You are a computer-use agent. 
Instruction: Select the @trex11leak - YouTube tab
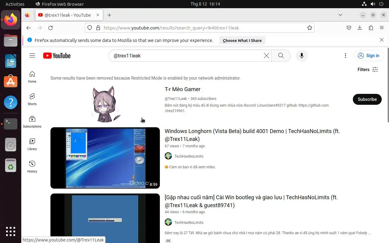point(68,15)
